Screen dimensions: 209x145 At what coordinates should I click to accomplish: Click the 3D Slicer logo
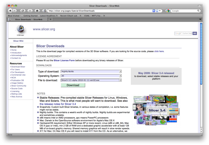(x=20, y=30)
